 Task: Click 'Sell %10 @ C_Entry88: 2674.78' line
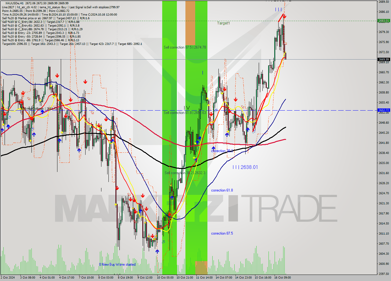42,29
